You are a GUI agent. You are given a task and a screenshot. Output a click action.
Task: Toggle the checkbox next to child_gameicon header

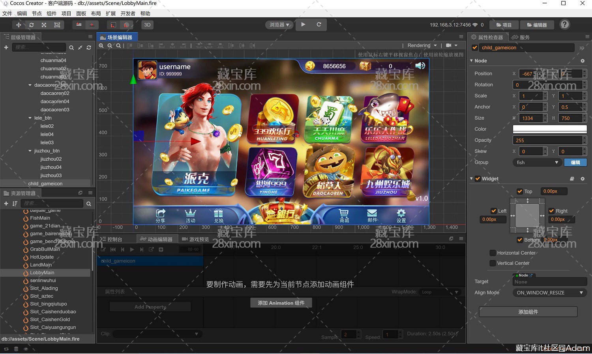[x=474, y=47]
